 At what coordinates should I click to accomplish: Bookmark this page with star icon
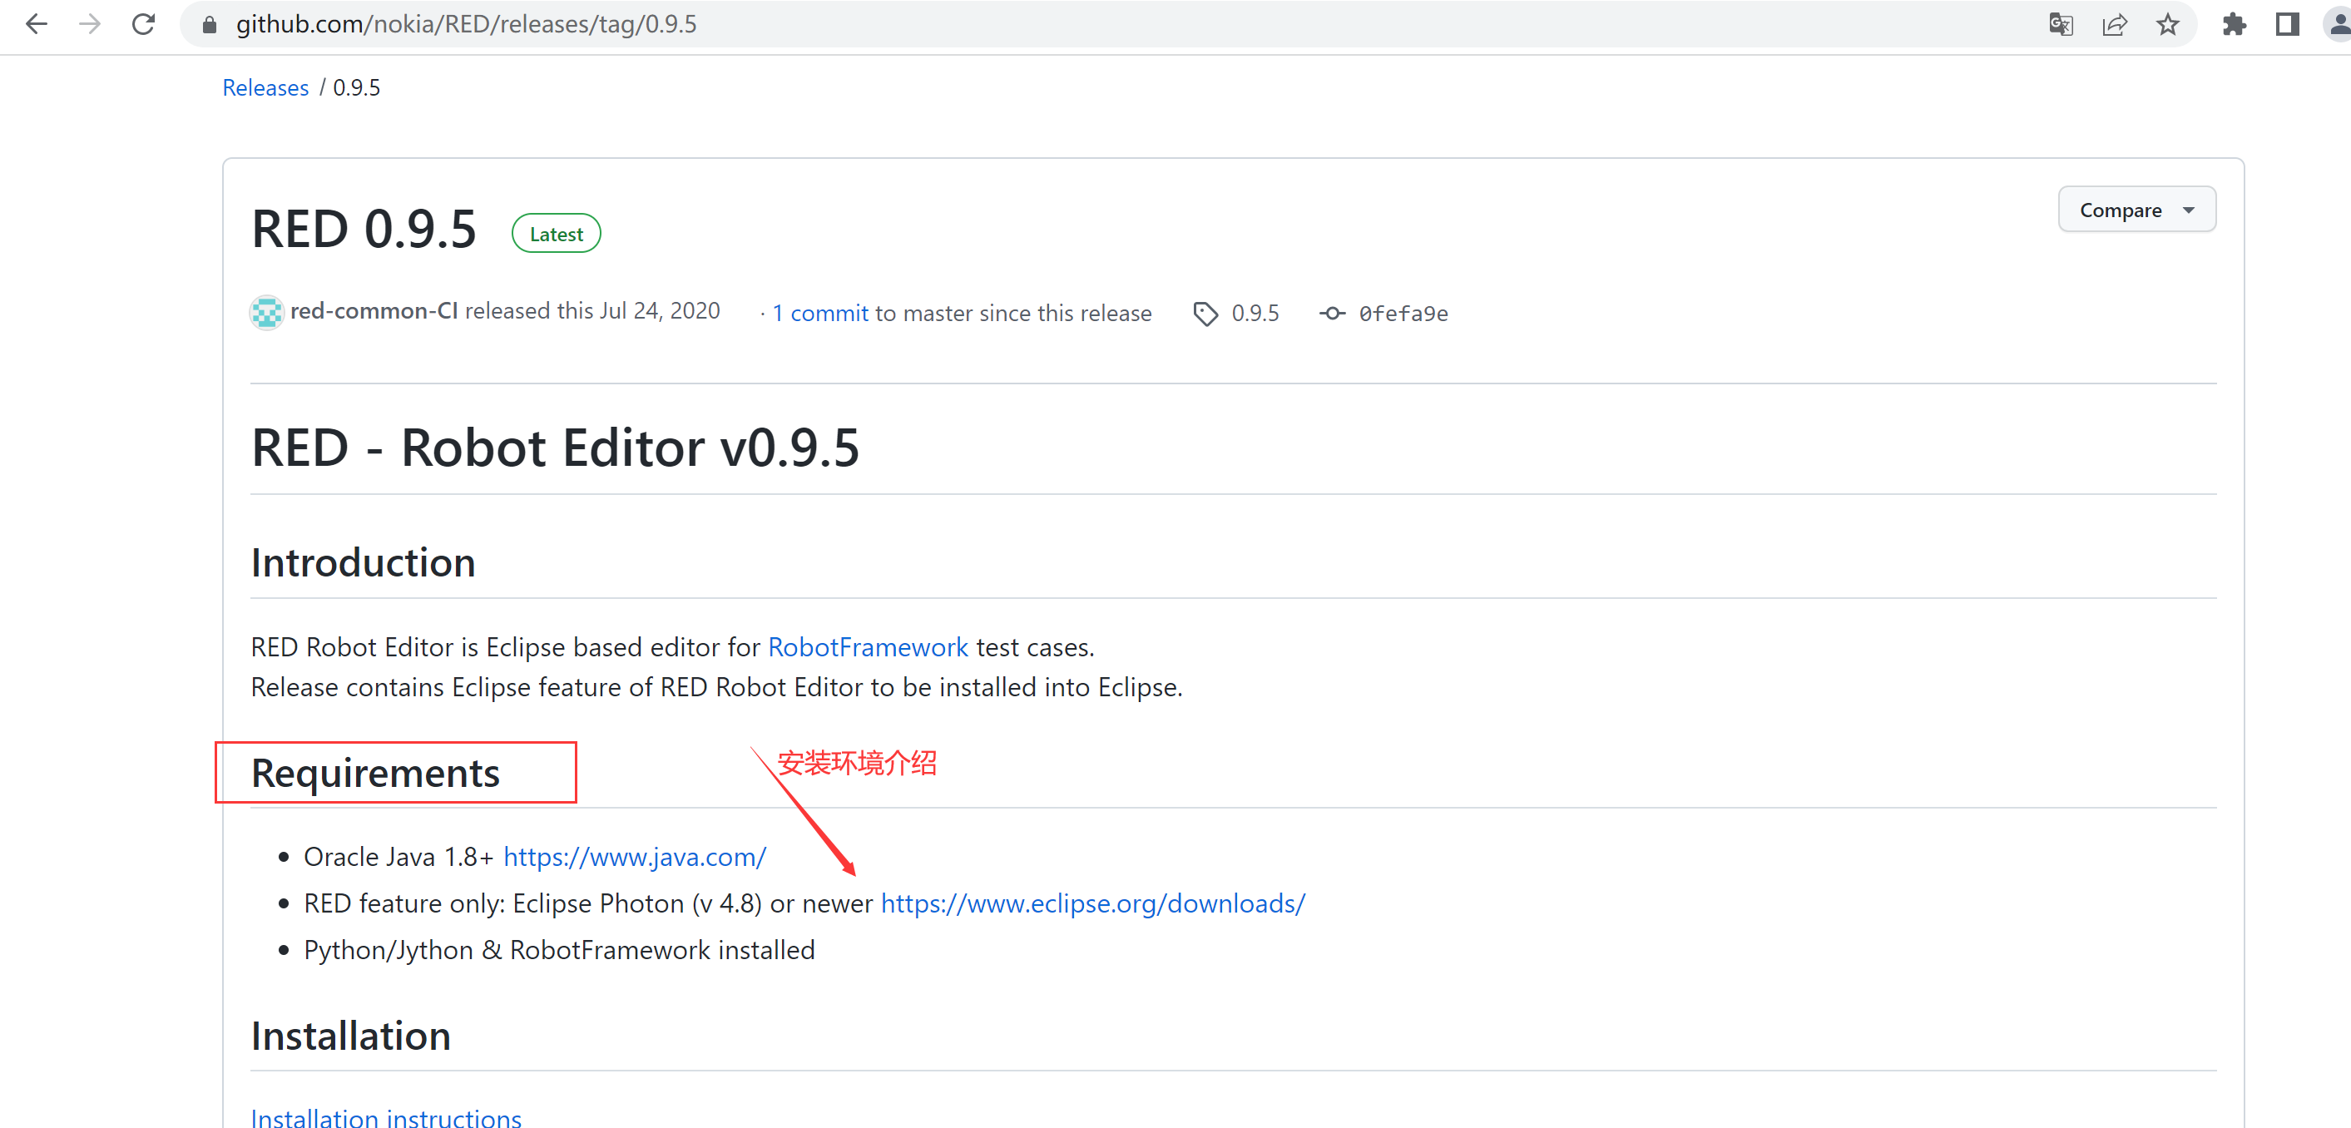pyautogui.click(x=2167, y=25)
